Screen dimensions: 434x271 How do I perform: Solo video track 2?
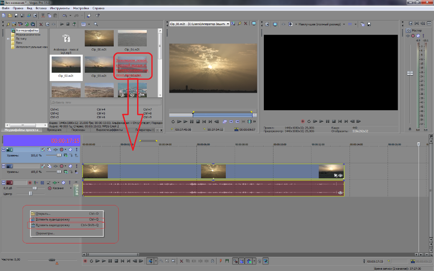77,166
